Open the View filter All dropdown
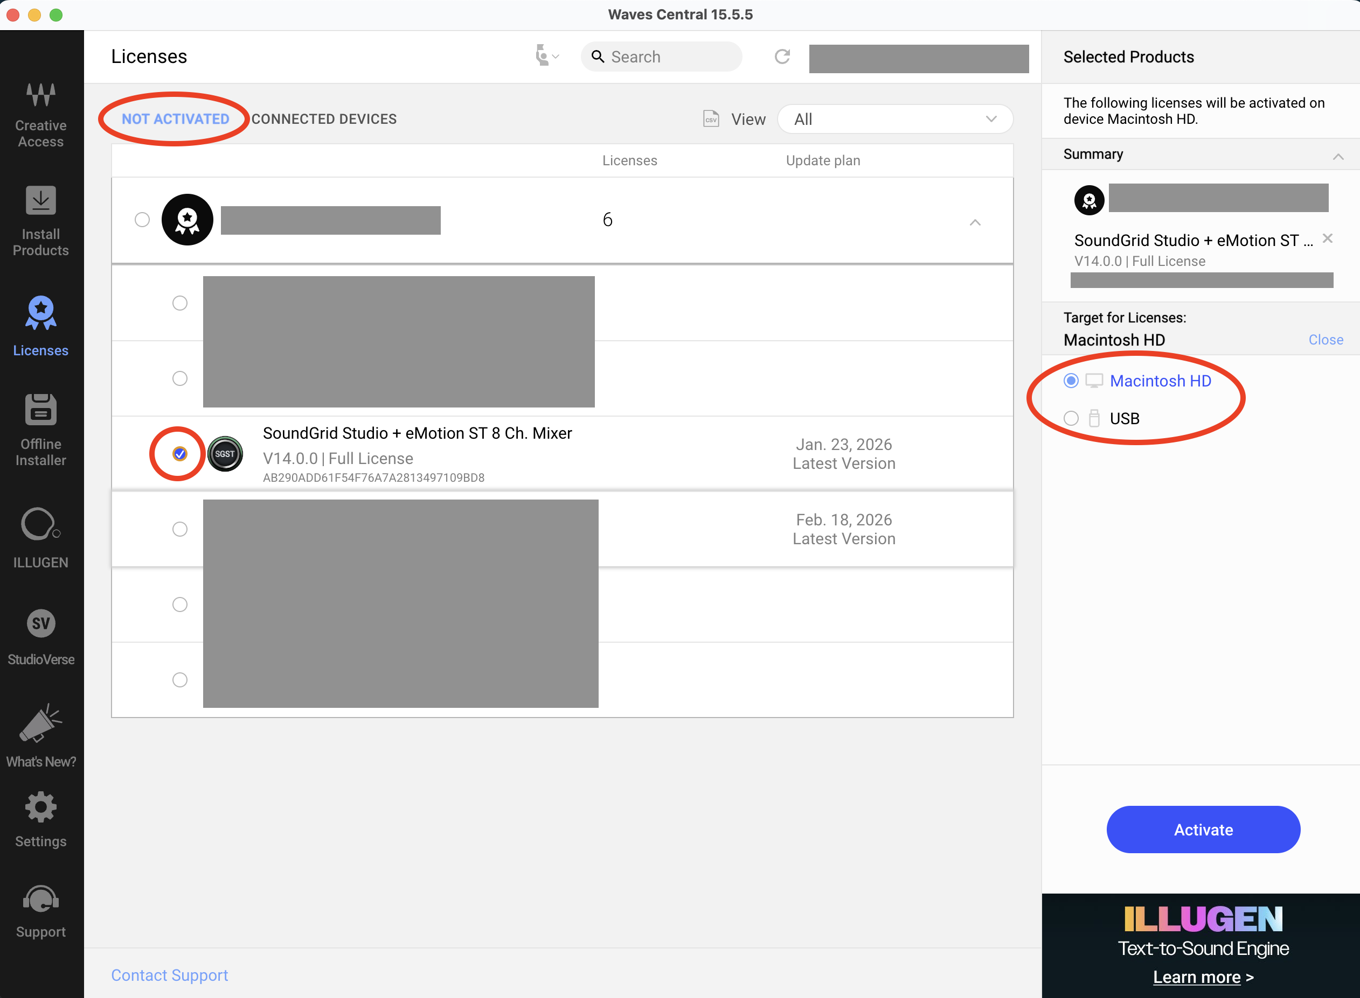The width and height of the screenshot is (1360, 998). coord(895,119)
